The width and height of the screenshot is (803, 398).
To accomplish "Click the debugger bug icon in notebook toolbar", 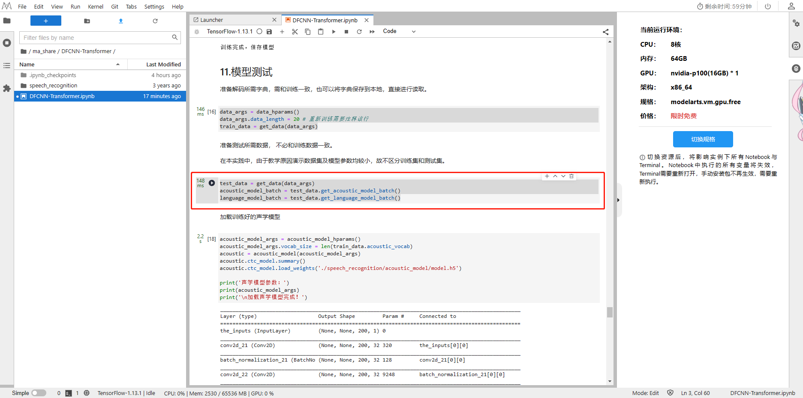I will tap(197, 32).
